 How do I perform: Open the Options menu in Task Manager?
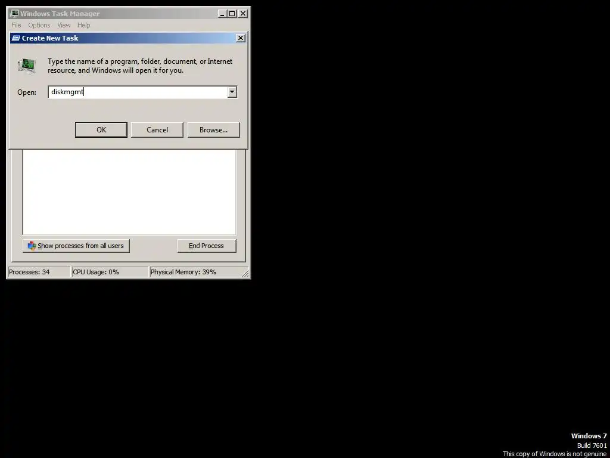point(39,25)
